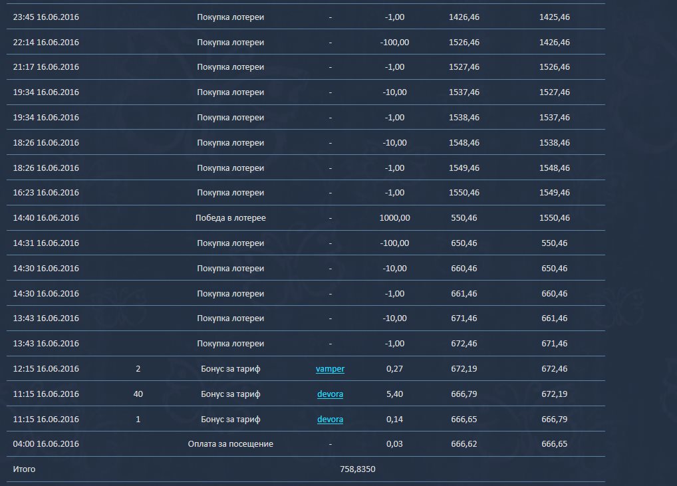The width and height of the screenshot is (677, 486).
Task: Click the 04:00 16.06.2016 timestamp
Action: [46, 444]
